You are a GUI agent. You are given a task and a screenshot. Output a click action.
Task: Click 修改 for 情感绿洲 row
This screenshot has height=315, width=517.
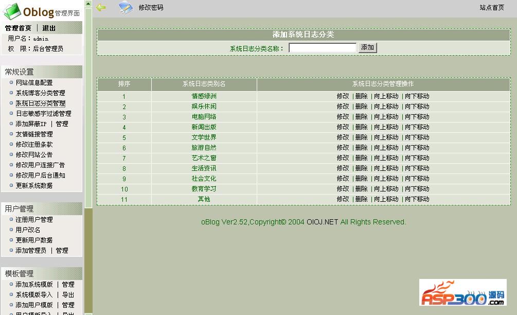(x=343, y=96)
